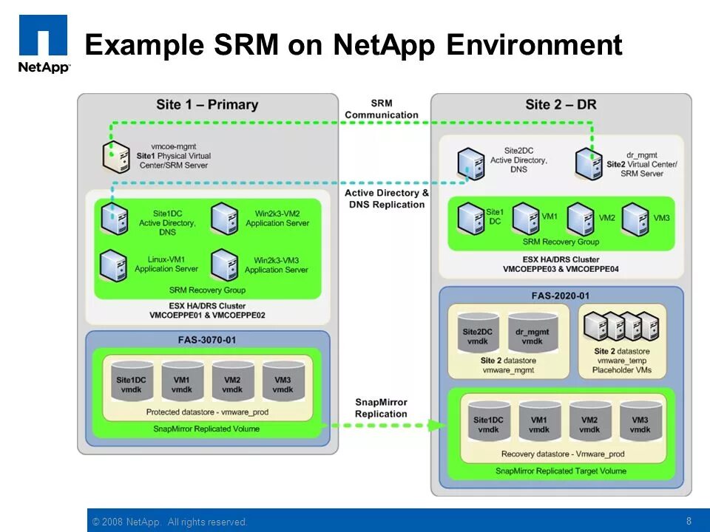This screenshot has width=710, height=532.
Task: Click ESX HA/DRS Cluster VMCOEPPE03 & VMCOEPPE04 text
Action: pos(561,265)
